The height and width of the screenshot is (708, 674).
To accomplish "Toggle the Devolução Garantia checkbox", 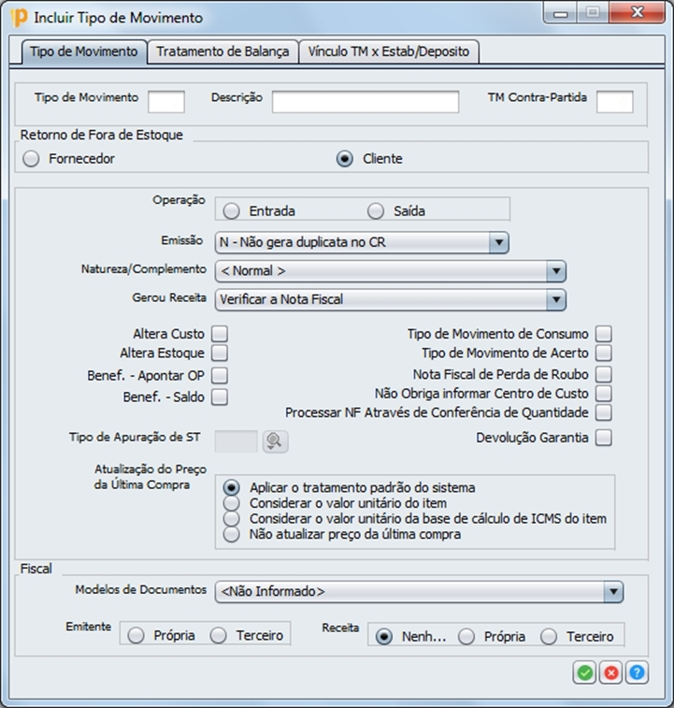I will coord(604,438).
